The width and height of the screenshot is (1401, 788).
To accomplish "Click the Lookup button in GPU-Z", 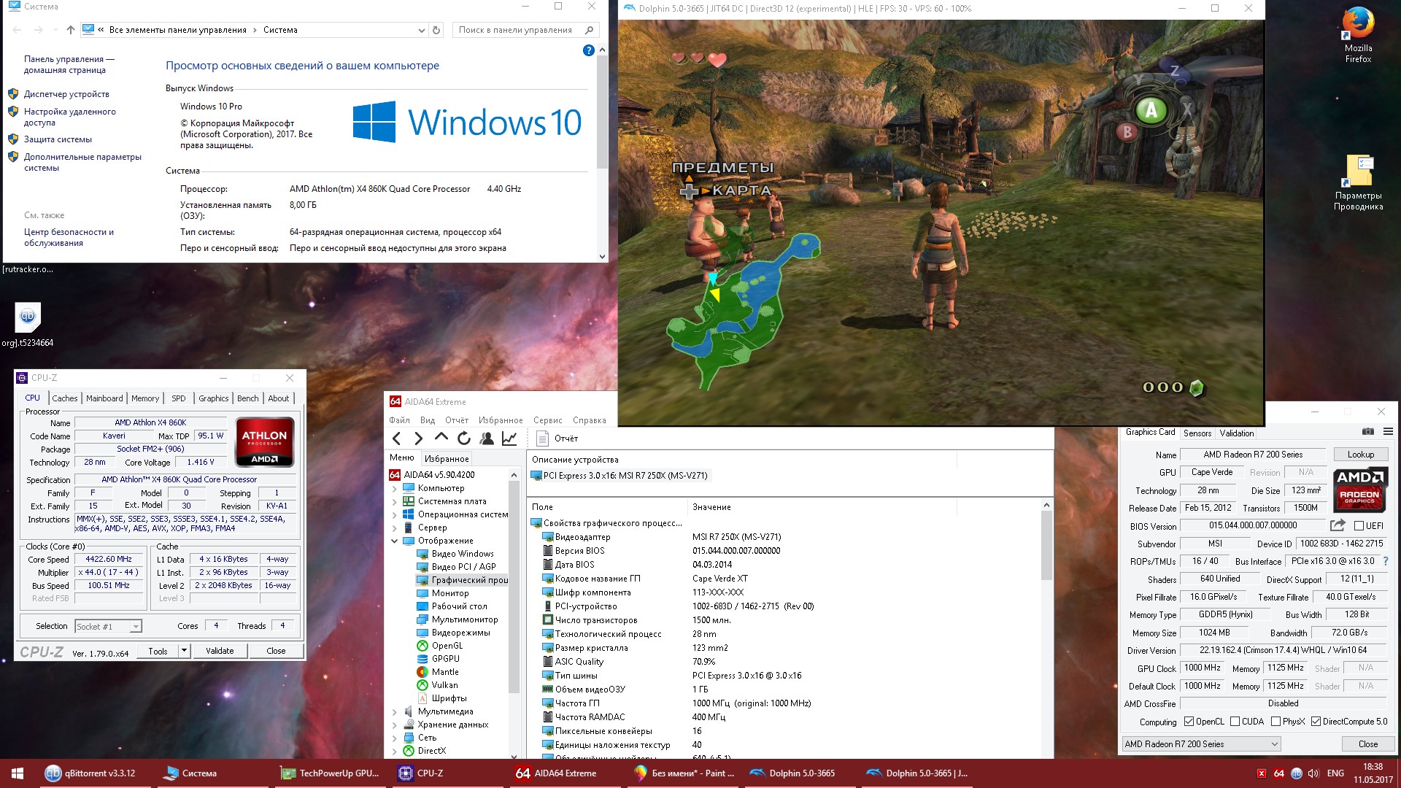I will pyautogui.click(x=1360, y=455).
